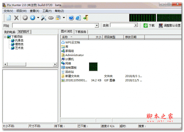Viewport: 184px width, 132px height.
Task: Sort by the 修改日期 column header
Action: (x=134, y=37)
